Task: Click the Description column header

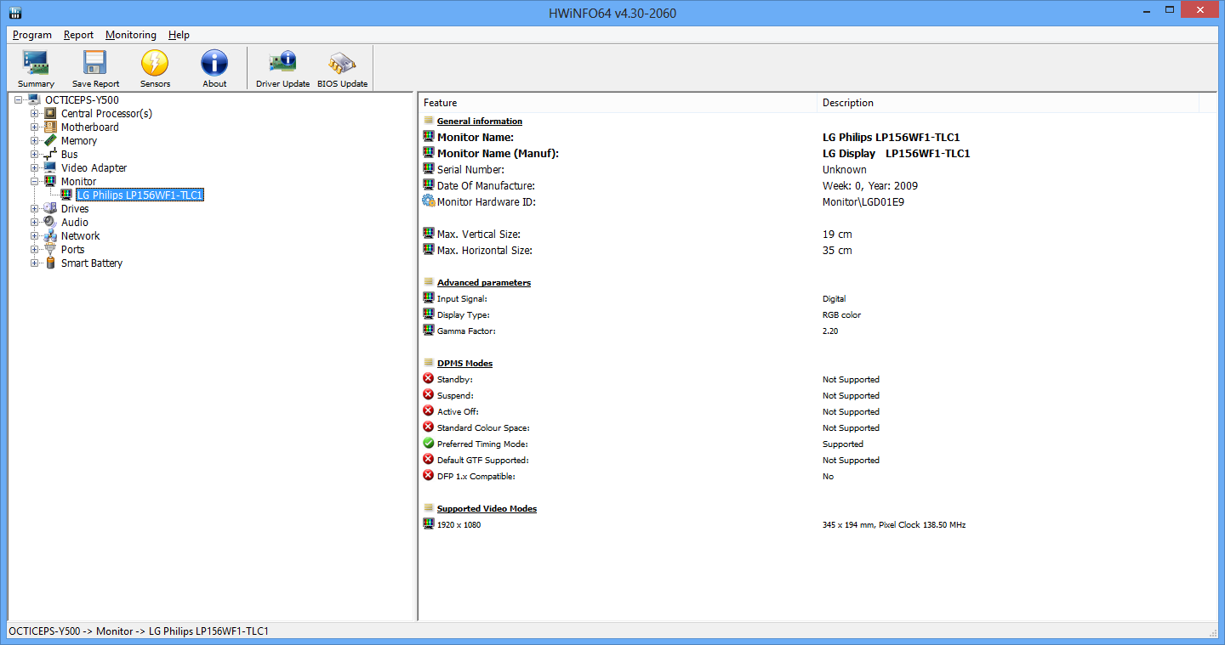Action: pos(1007,103)
